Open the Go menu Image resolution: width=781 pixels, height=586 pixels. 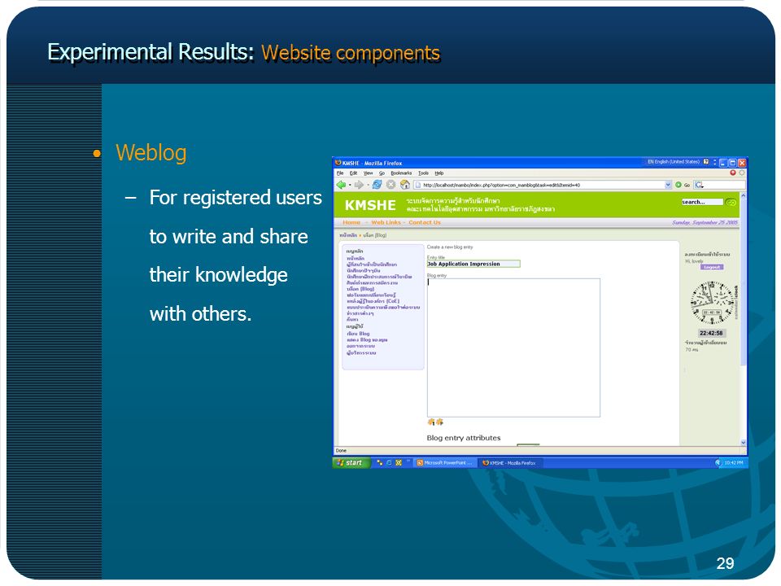coord(382,173)
